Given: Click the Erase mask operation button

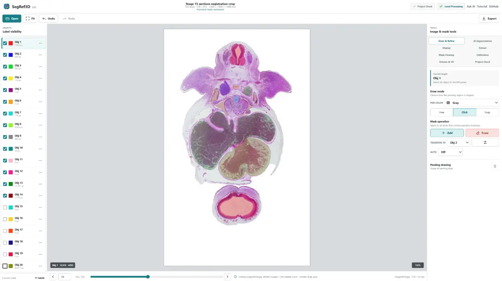Looking at the screenshot, I should pos(482,133).
